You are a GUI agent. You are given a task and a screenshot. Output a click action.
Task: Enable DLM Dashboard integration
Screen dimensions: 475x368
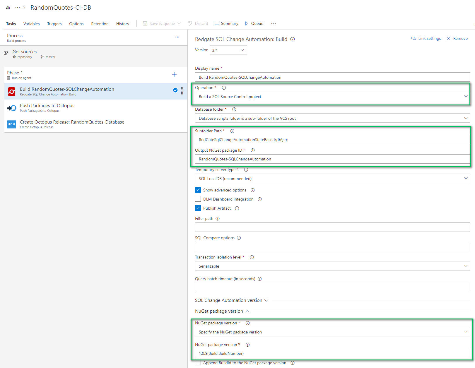click(198, 199)
